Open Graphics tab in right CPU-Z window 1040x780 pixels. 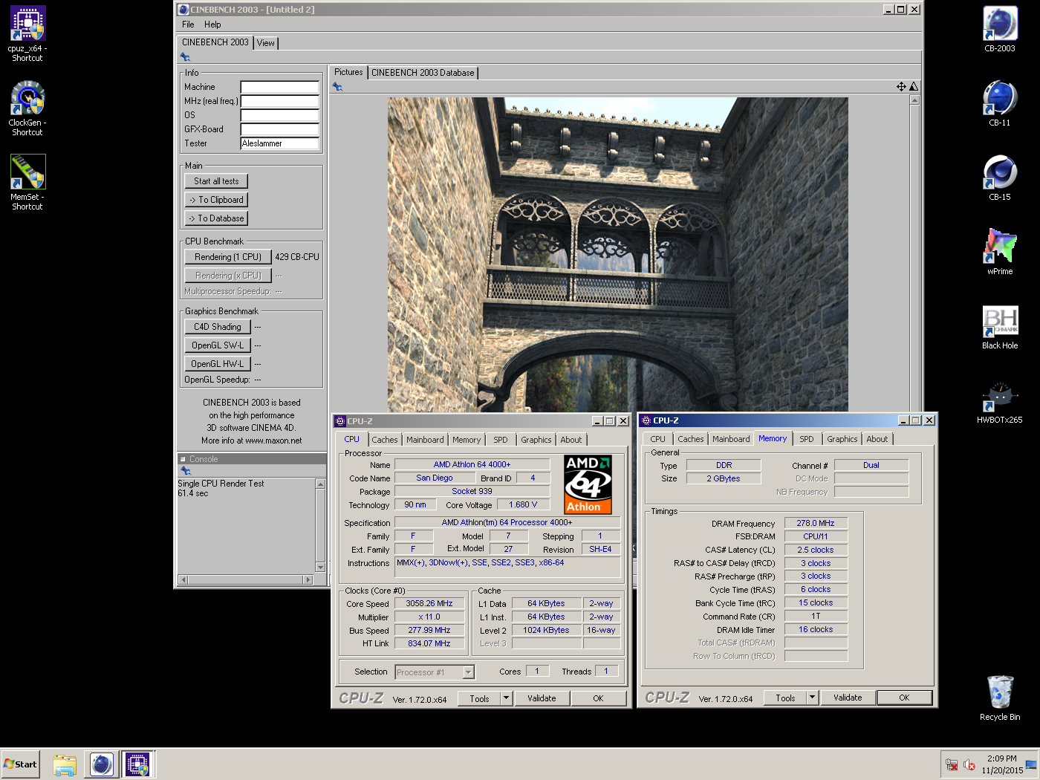[842, 439]
